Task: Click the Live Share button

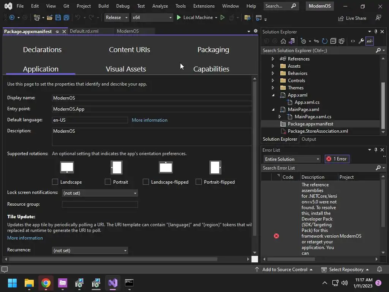Action: pyautogui.click(x=352, y=18)
